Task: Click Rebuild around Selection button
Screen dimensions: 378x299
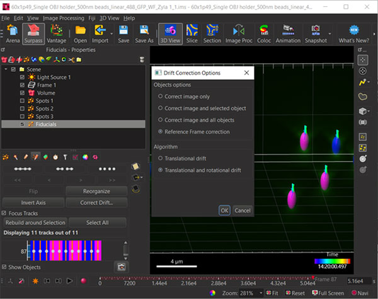Action: (x=35, y=223)
